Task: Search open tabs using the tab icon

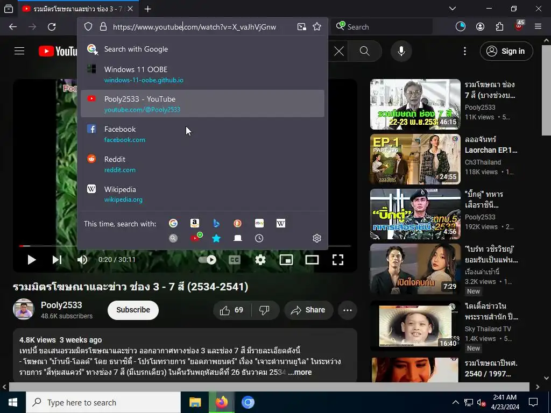Action: (x=237, y=238)
